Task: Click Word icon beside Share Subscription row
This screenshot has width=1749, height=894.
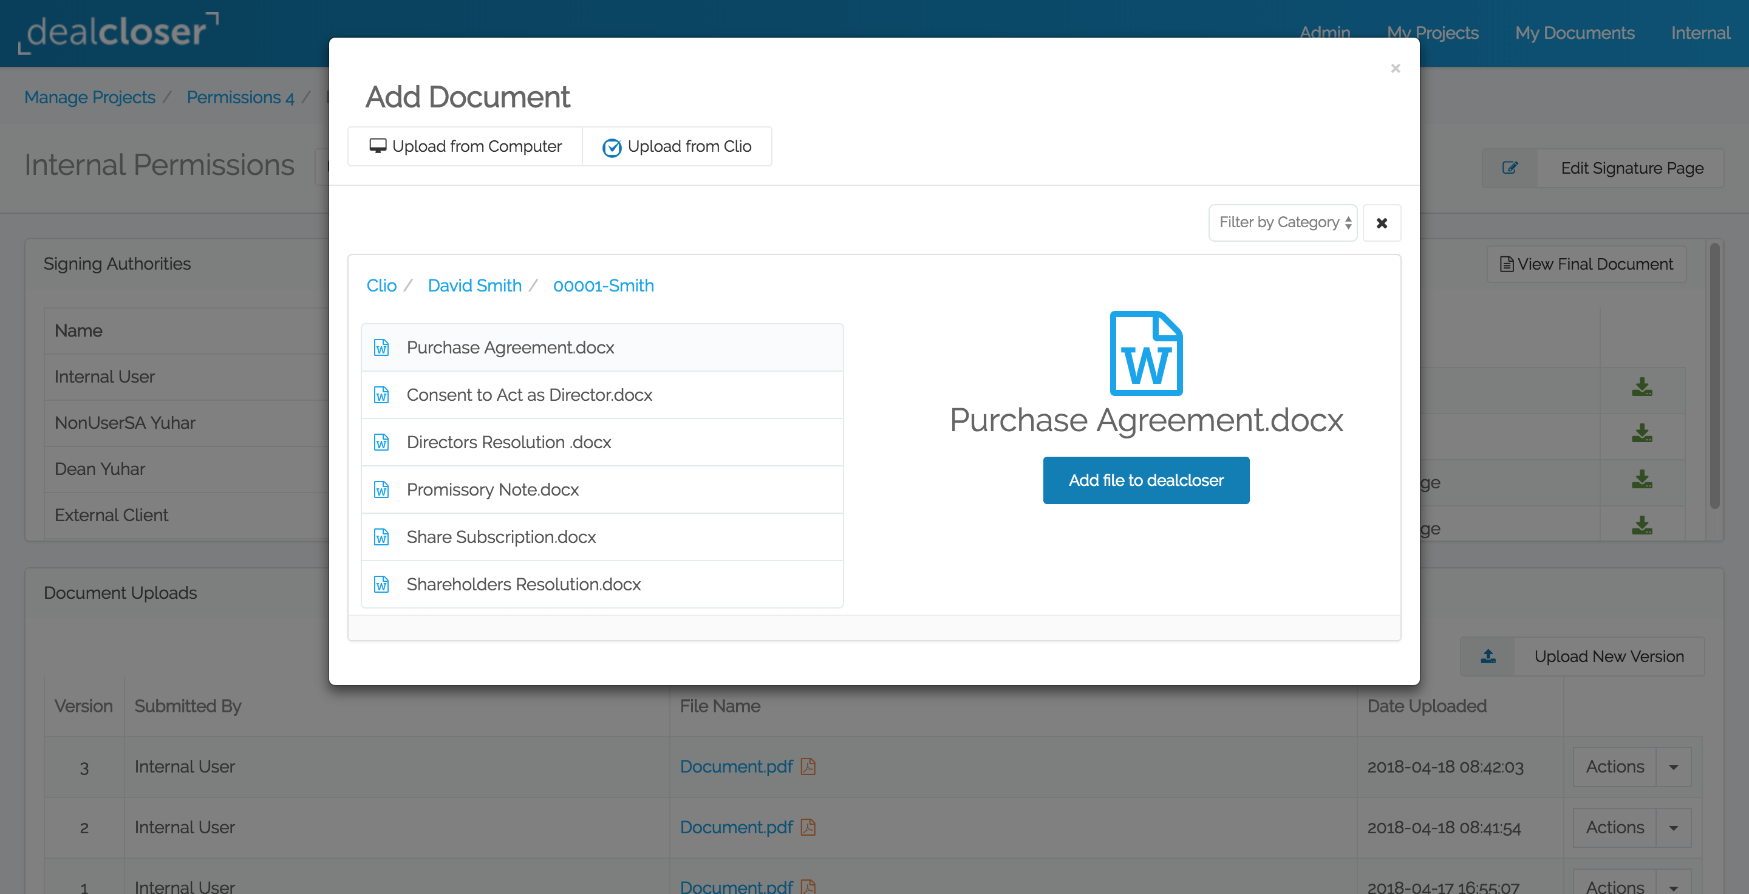Action: click(381, 537)
